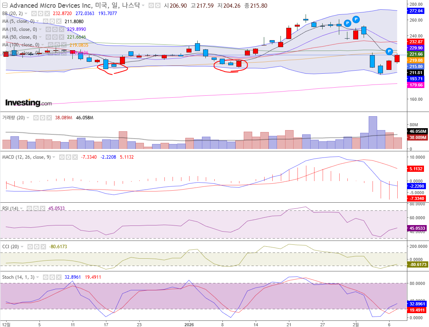Expand the MA (100, close, 0) dropdown
Screen dimensions: 429x327
43,45
